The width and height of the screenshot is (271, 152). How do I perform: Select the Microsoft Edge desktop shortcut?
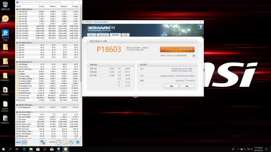pyautogui.click(x=5, y=35)
